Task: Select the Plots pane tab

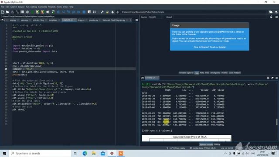Action: [202, 73]
